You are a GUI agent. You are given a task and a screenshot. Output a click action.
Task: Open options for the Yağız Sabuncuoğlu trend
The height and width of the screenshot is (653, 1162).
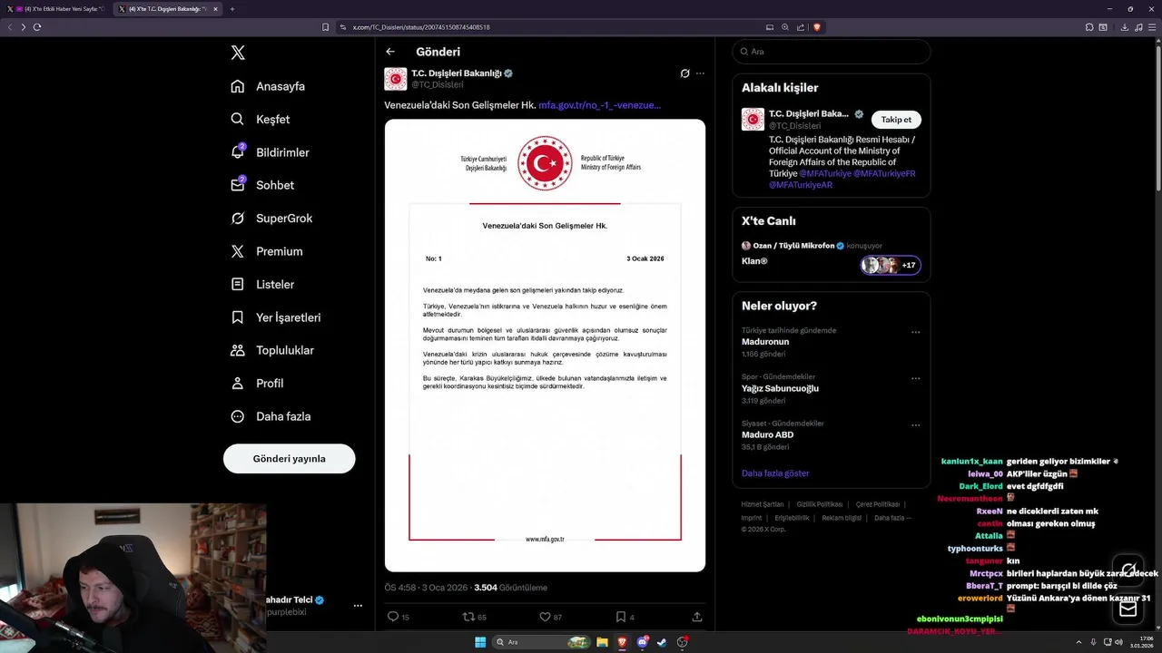[915, 378]
